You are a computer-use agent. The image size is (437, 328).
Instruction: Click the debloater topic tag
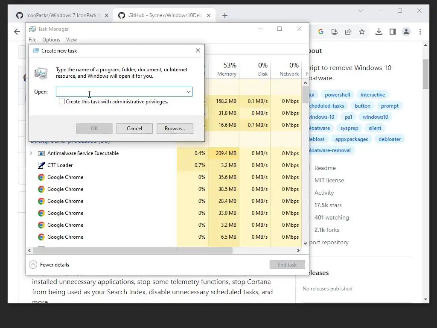(389, 139)
